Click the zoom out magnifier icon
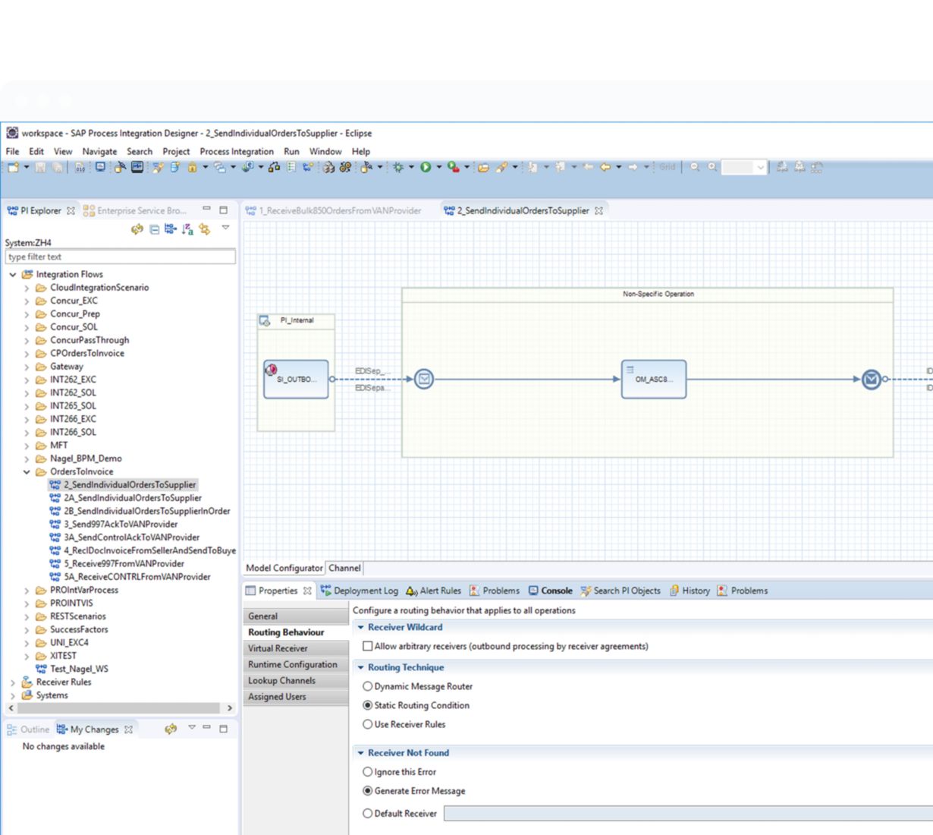 pyautogui.click(x=695, y=167)
